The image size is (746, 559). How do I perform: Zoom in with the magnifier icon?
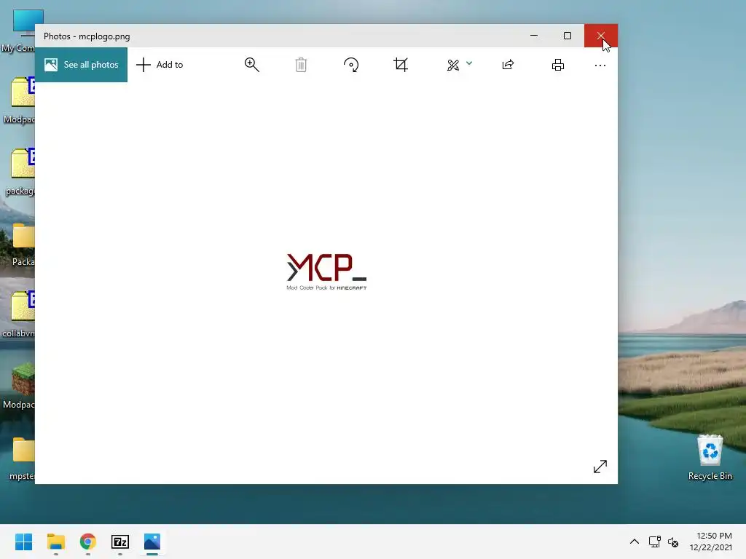click(251, 65)
